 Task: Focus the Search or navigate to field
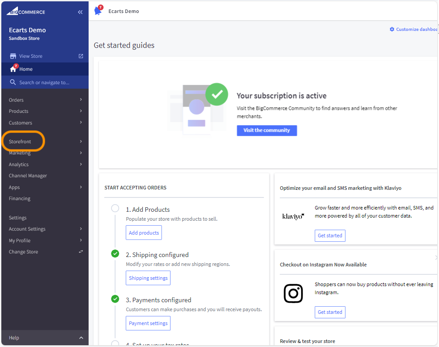click(45, 82)
